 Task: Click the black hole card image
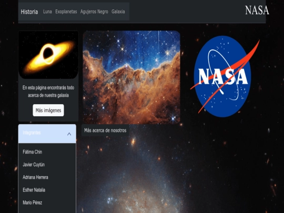(x=48, y=55)
